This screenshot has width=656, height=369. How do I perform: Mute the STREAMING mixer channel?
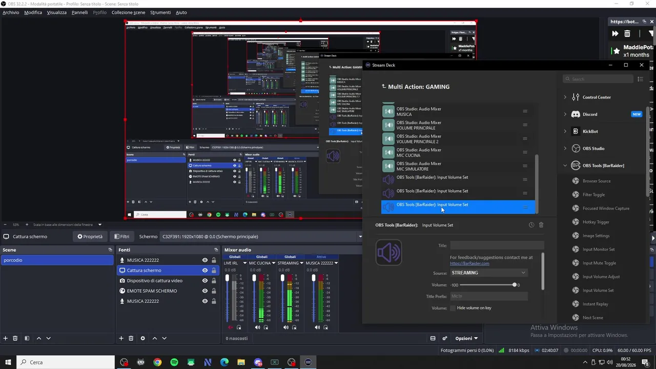point(286,327)
